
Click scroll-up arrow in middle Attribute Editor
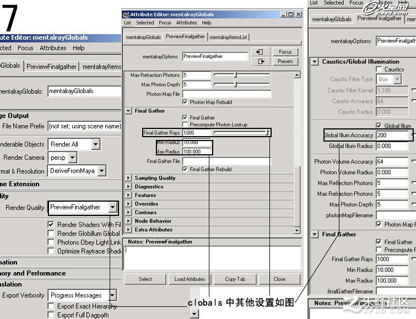pos(297,75)
